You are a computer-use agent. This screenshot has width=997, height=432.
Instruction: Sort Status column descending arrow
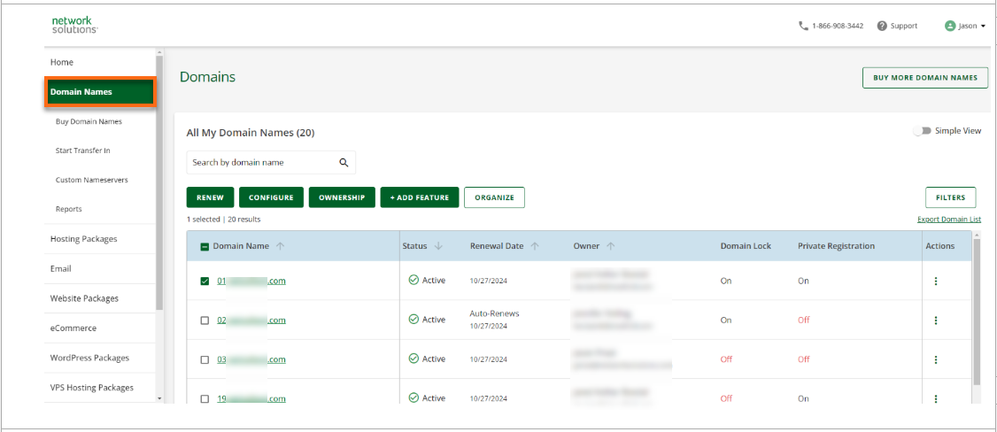click(438, 246)
